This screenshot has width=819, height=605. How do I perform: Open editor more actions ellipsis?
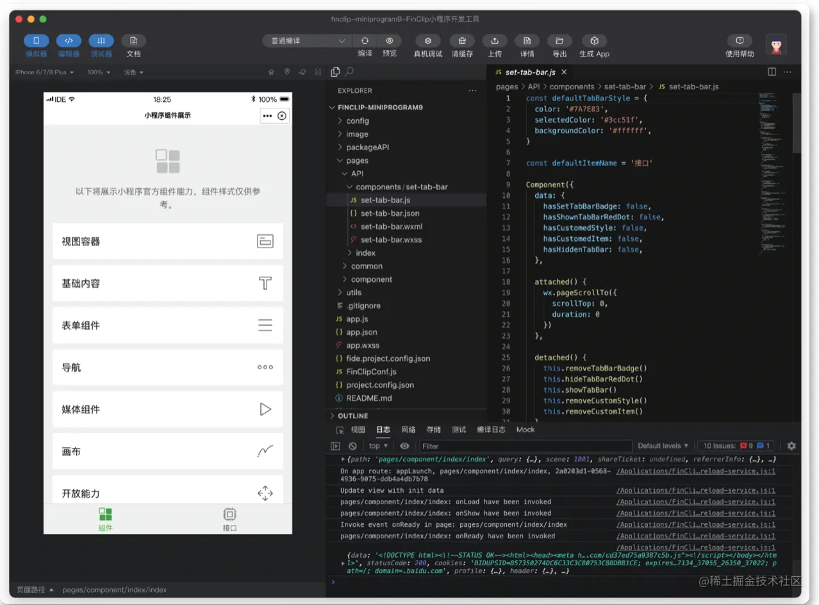[x=788, y=72]
